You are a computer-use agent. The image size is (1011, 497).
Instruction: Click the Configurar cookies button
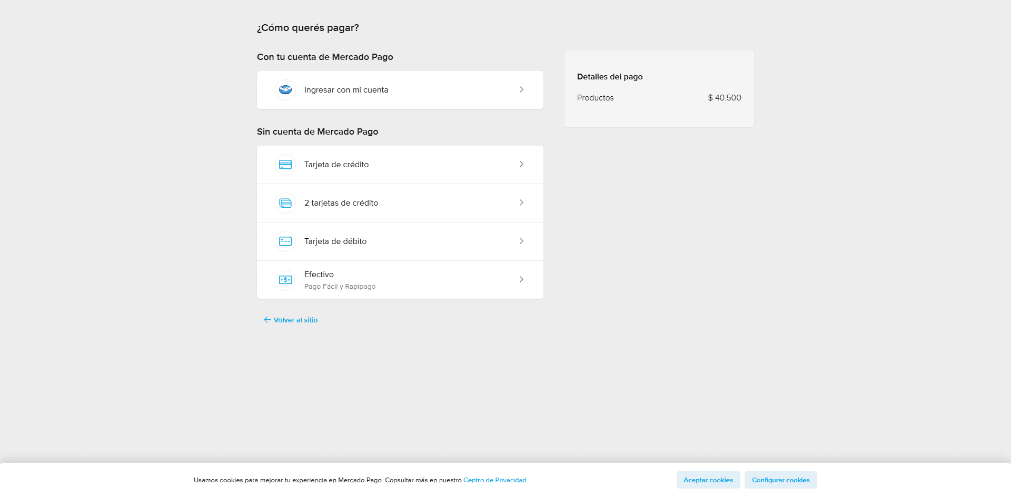coord(780,480)
